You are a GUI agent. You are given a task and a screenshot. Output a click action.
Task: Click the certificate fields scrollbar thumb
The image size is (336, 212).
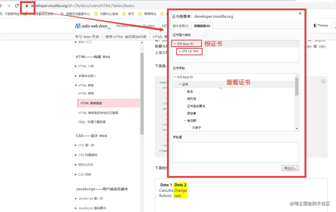pyautogui.click(x=297, y=86)
